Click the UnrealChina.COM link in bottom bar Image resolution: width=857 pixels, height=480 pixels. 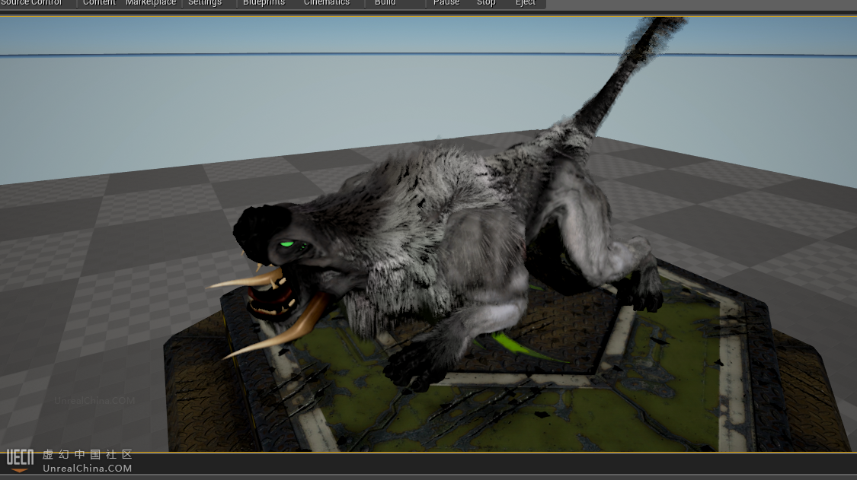click(x=87, y=469)
